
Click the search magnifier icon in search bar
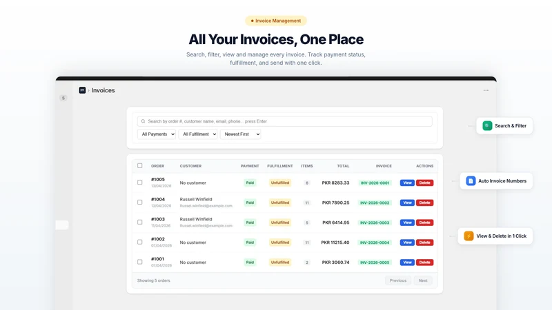[143, 121]
